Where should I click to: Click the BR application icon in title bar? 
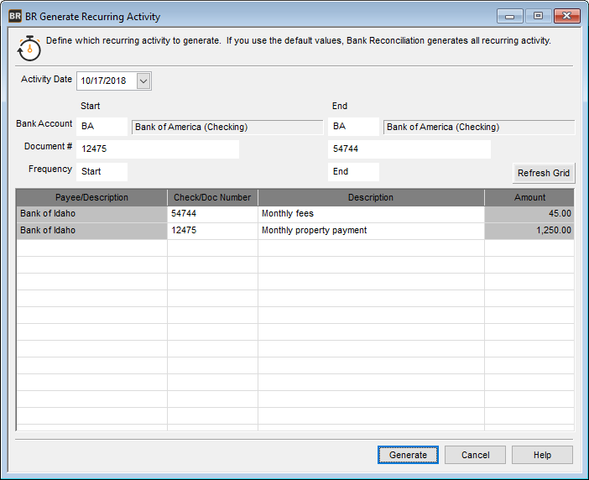(15, 16)
